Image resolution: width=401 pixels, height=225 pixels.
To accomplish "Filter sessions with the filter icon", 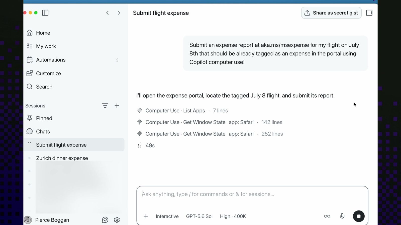I will (x=105, y=106).
